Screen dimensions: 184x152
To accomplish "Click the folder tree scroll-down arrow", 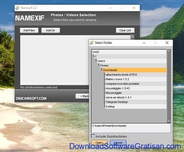I will [169, 121].
